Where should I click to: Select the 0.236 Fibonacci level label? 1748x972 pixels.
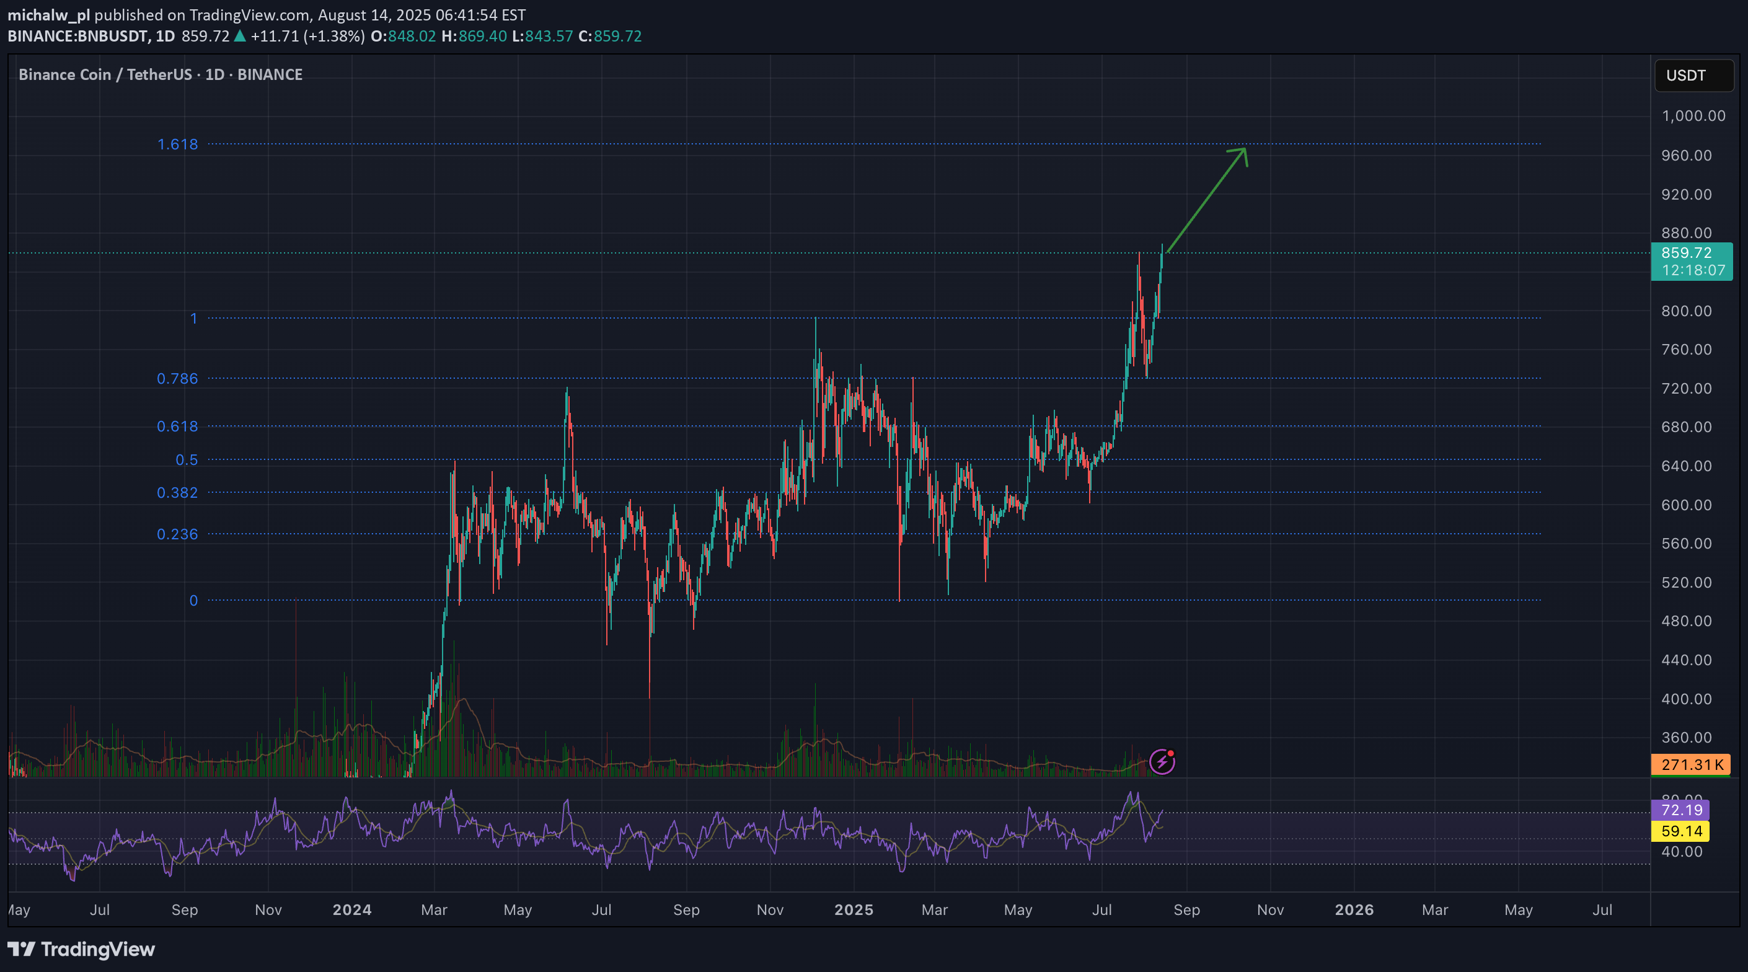[x=177, y=534]
